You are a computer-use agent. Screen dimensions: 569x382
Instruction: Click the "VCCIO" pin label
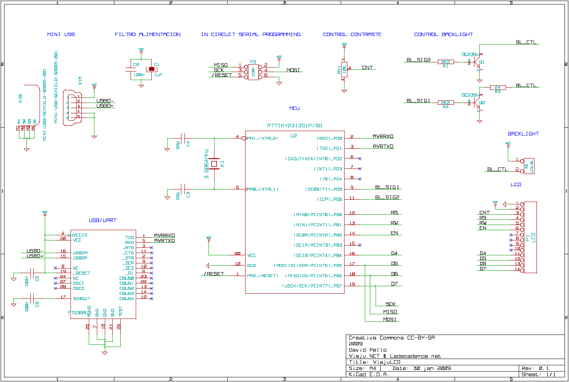tap(80, 235)
